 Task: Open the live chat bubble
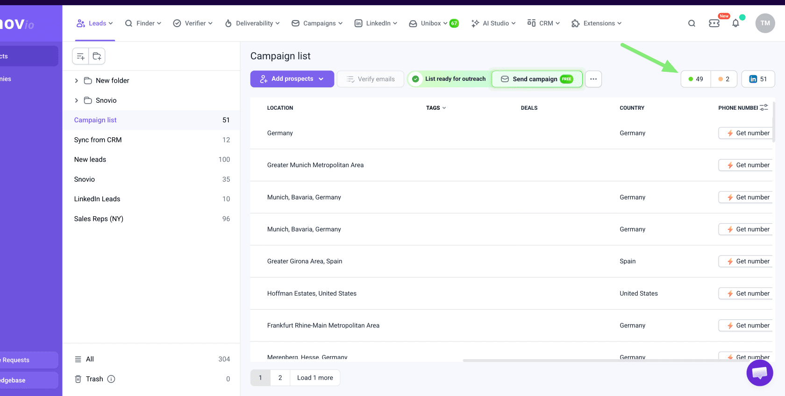pos(760,373)
